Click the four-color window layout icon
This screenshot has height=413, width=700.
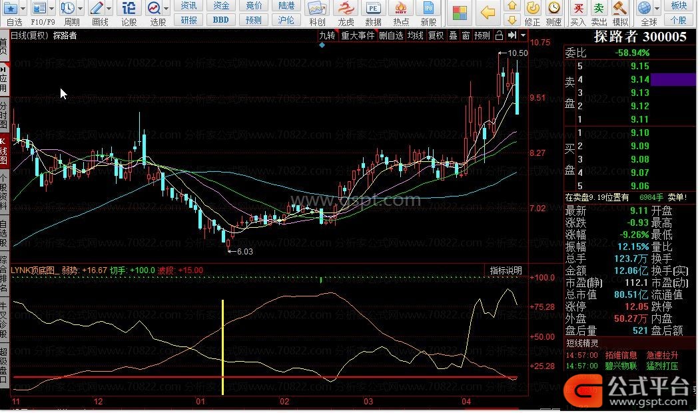click(x=459, y=13)
